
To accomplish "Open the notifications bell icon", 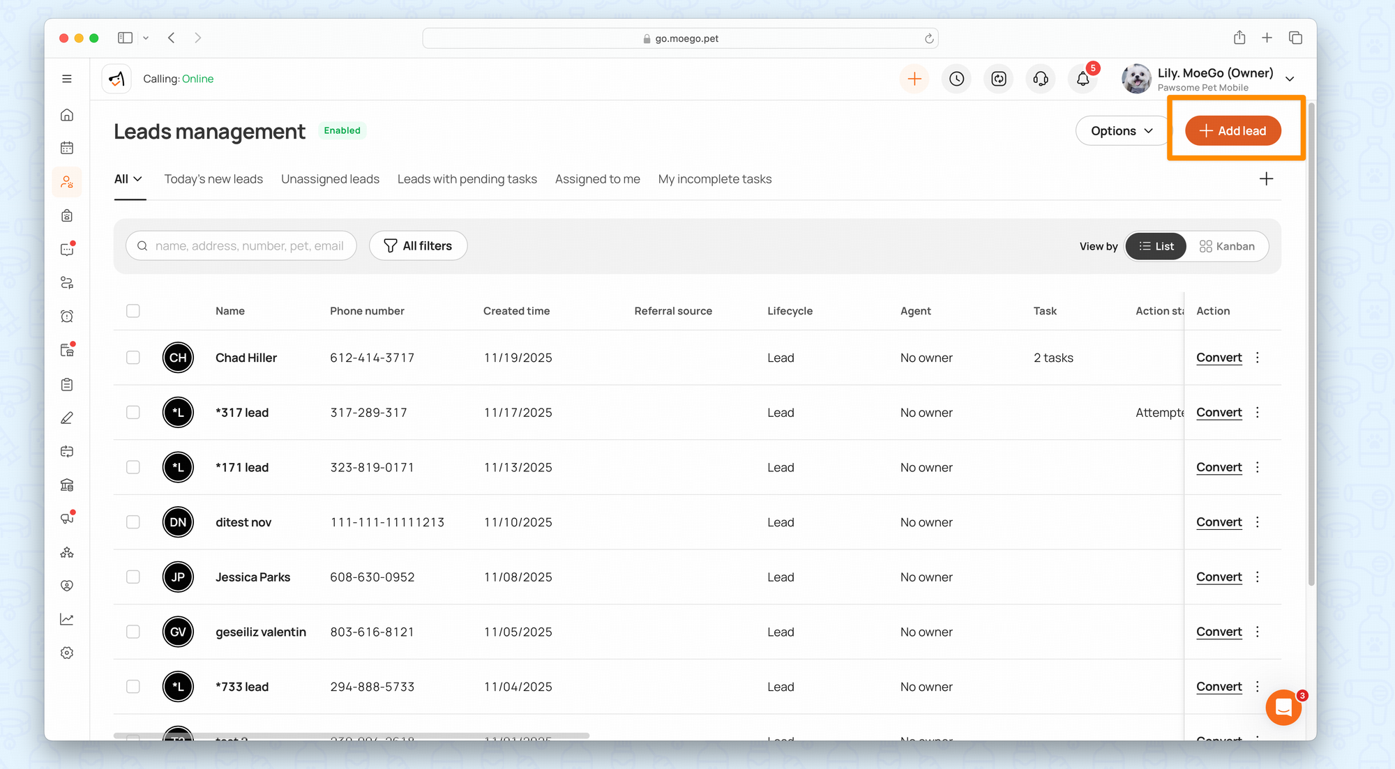I will [x=1083, y=79].
